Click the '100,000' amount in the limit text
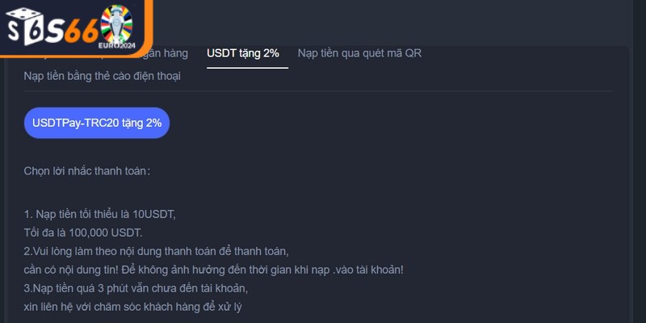The width and height of the screenshot is (646, 323). (97, 233)
